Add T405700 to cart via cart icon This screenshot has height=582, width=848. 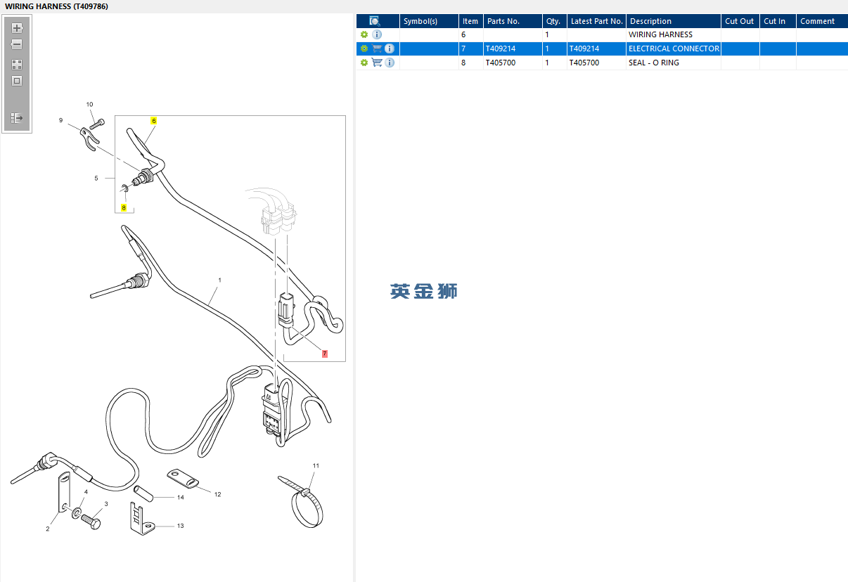coord(377,63)
